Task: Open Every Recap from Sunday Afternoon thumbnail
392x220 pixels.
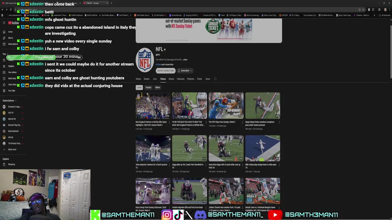Action: coord(153,191)
